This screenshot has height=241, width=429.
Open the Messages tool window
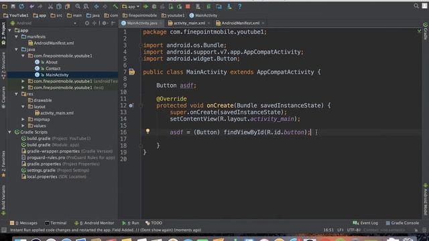tap(23, 223)
